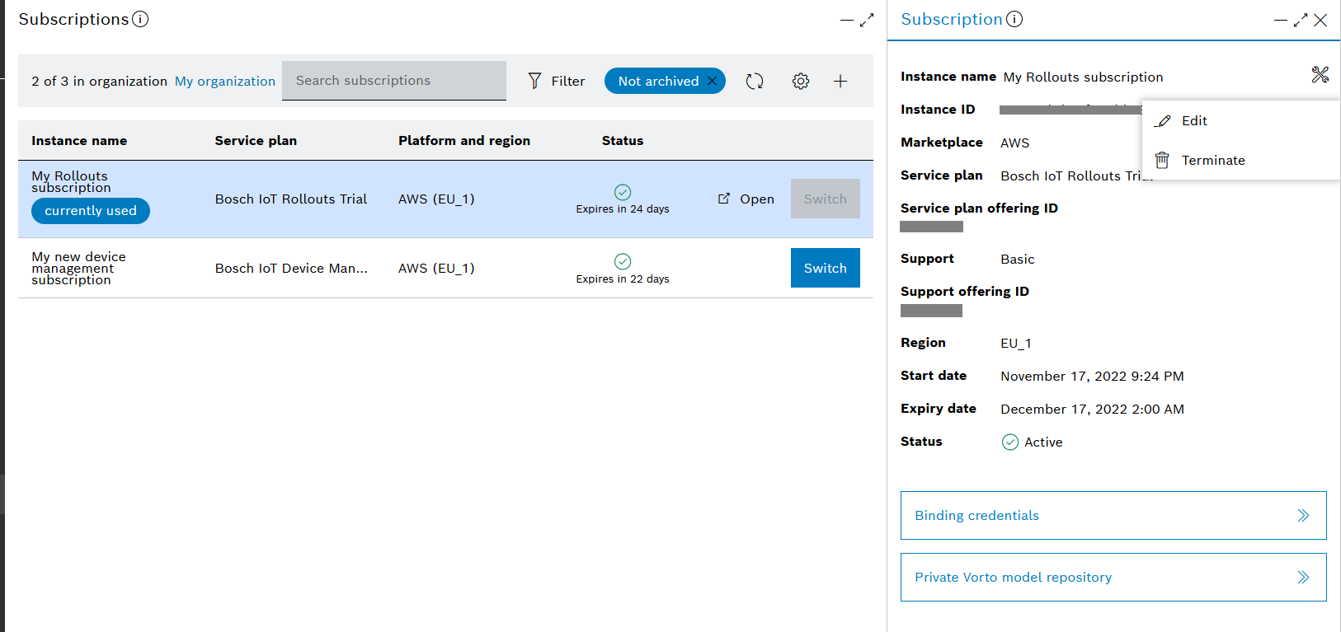Open the Subscriptions info icon
The width and height of the screenshot is (1341, 632).
140,19
